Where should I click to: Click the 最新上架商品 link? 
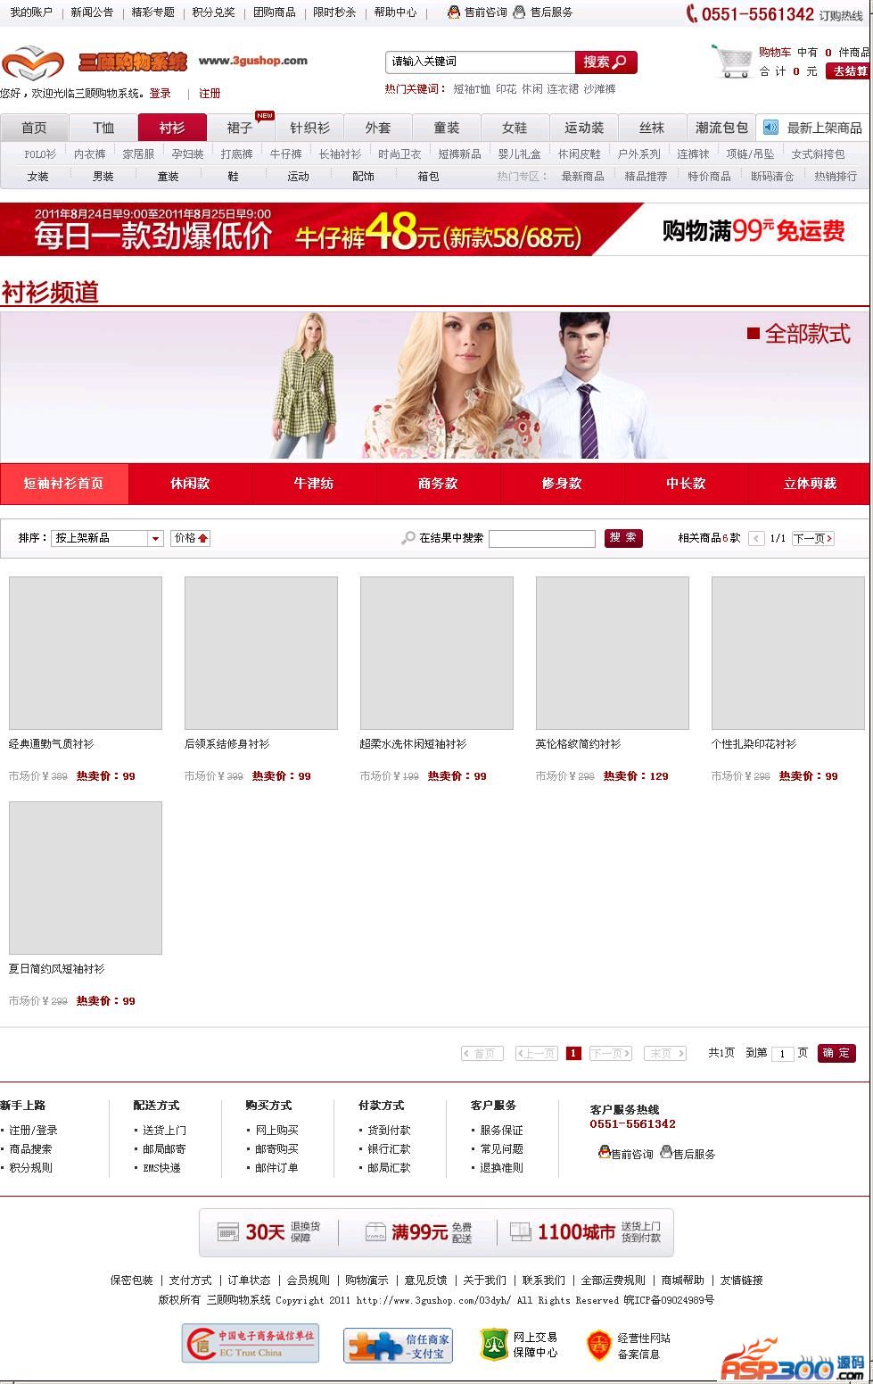[x=824, y=128]
